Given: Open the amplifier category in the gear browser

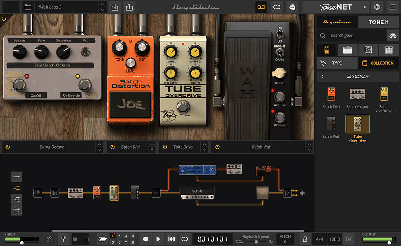Looking at the screenshot, I should pyautogui.click(x=347, y=50).
